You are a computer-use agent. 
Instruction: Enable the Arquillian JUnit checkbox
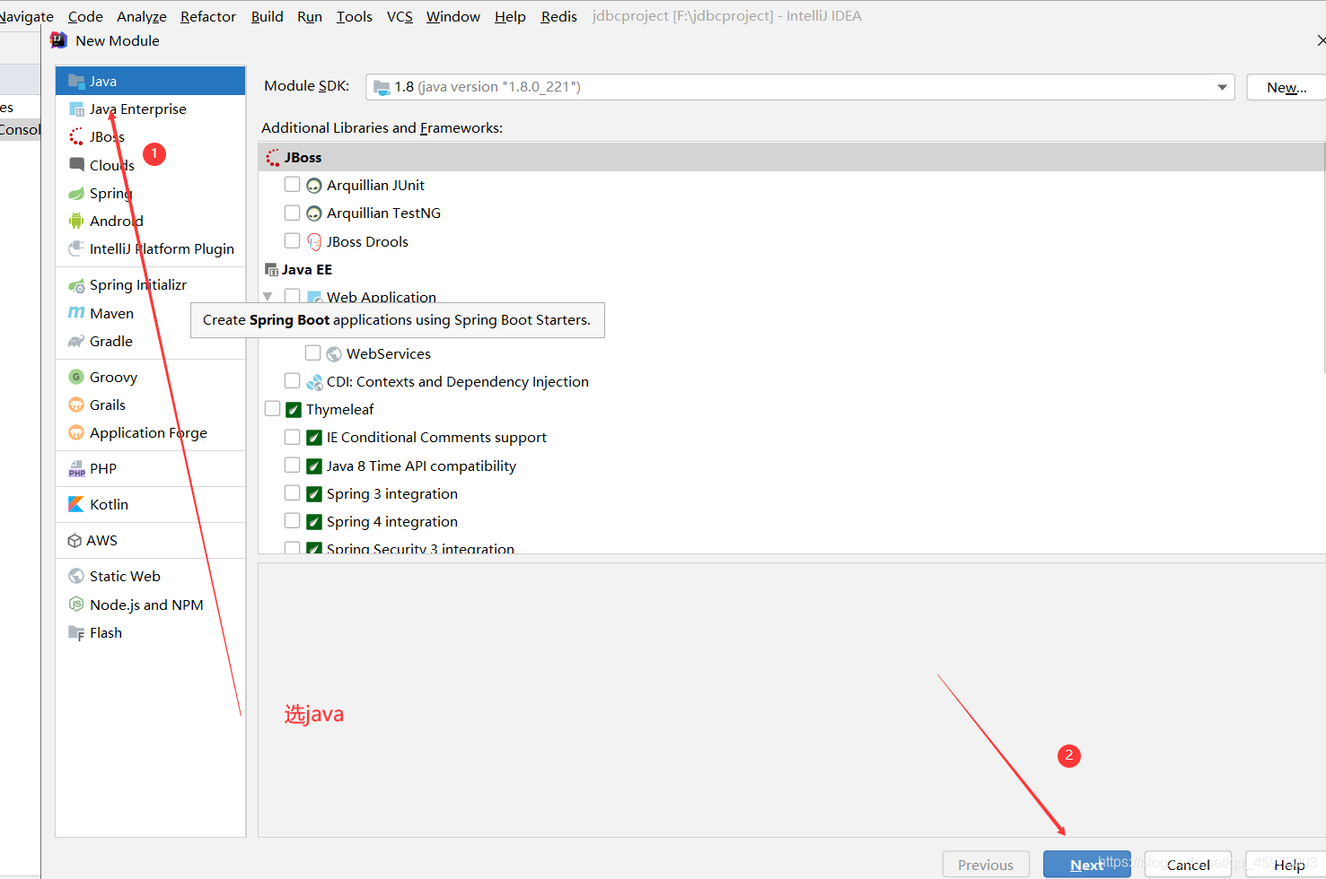292,185
